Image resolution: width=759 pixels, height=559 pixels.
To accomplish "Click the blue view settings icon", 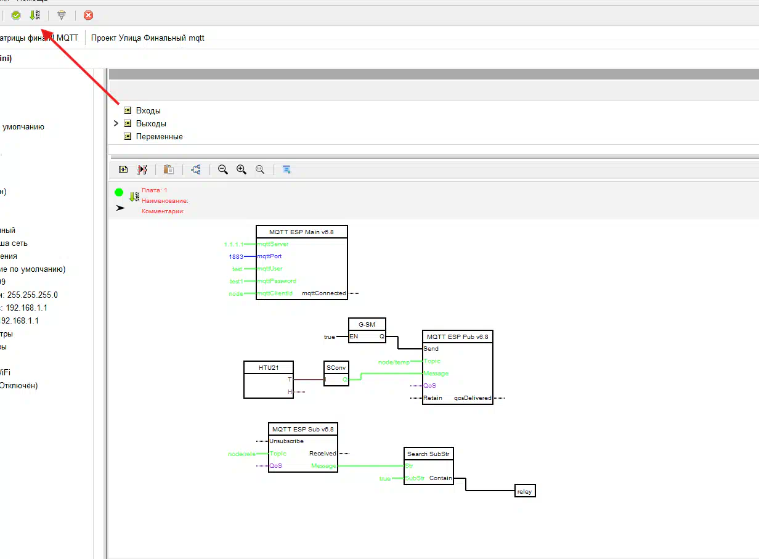I will [x=286, y=169].
